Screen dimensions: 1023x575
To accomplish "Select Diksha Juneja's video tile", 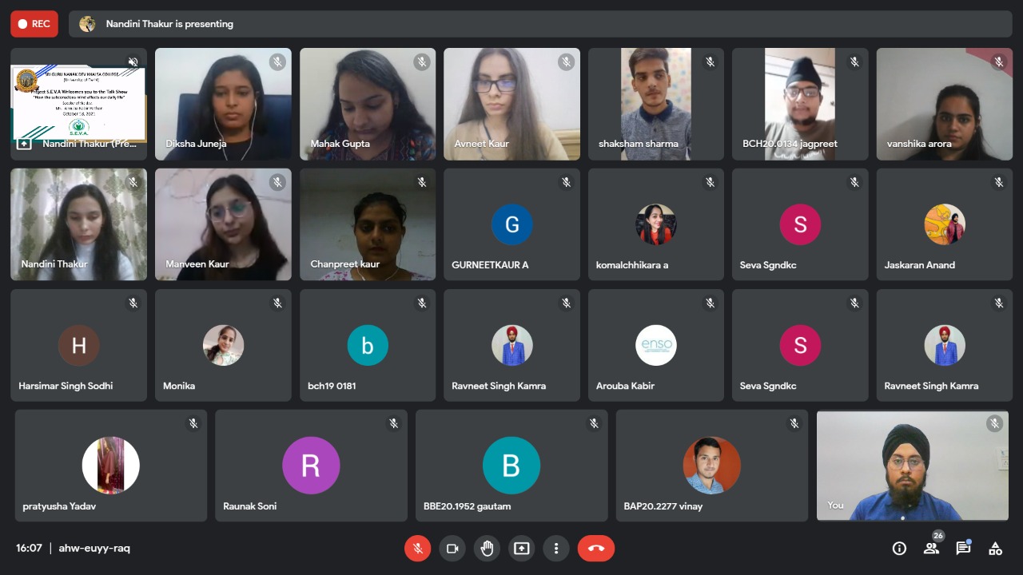I will [x=223, y=104].
